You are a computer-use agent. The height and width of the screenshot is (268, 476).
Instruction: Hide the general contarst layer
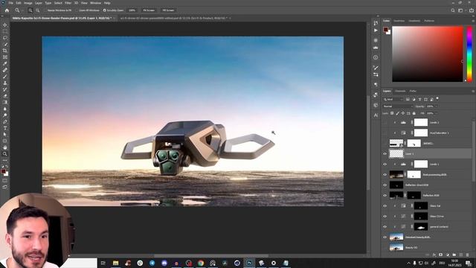pyautogui.click(x=385, y=226)
